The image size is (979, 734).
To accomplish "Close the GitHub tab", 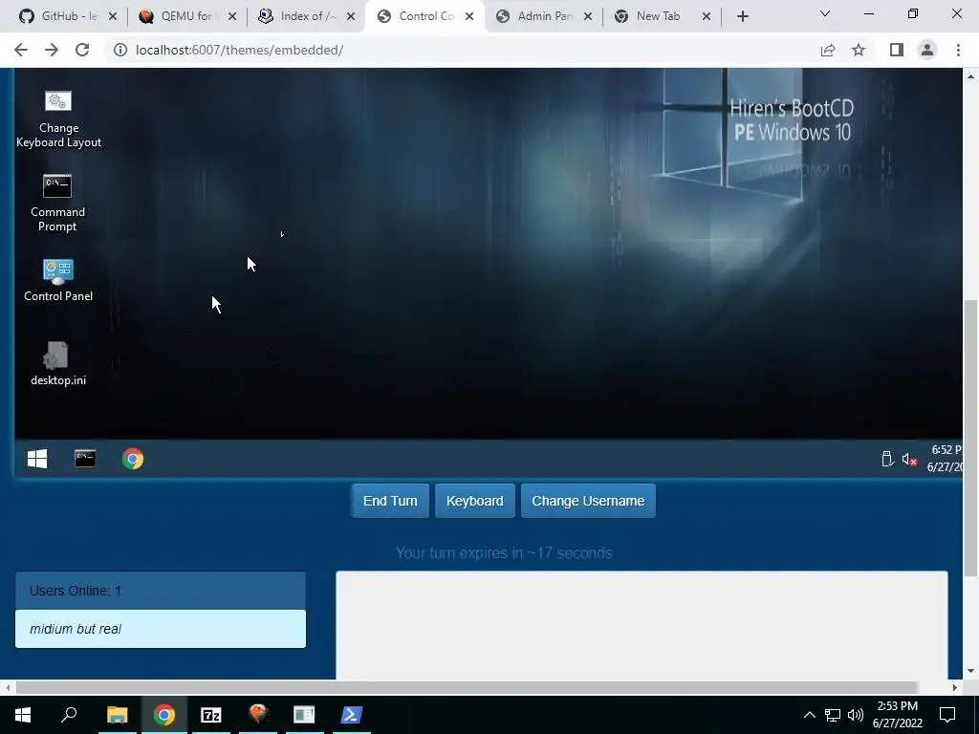I will (x=113, y=17).
